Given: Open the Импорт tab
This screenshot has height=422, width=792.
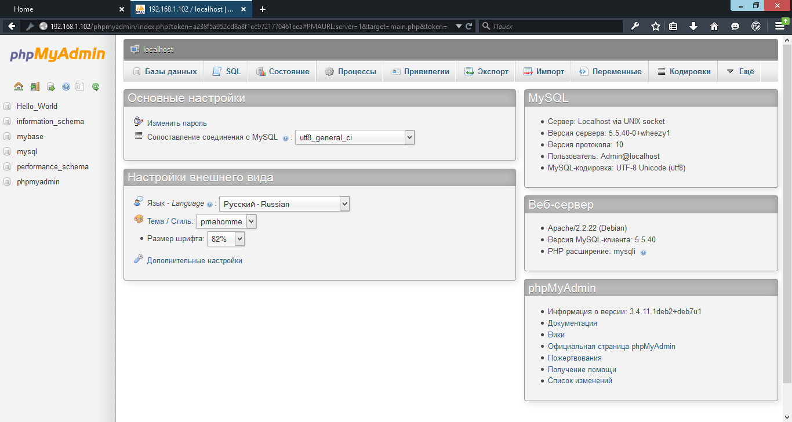Looking at the screenshot, I should tap(543, 71).
